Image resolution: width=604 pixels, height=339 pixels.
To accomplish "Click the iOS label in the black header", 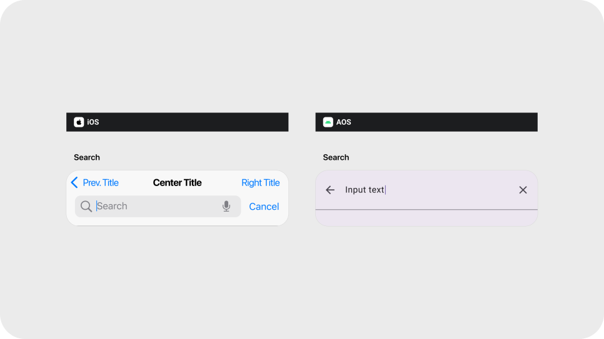I will coord(93,122).
